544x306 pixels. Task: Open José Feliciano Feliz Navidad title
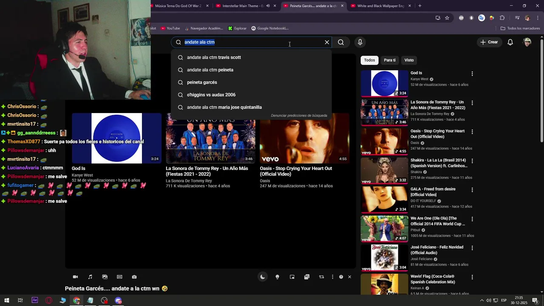pos(437,250)
